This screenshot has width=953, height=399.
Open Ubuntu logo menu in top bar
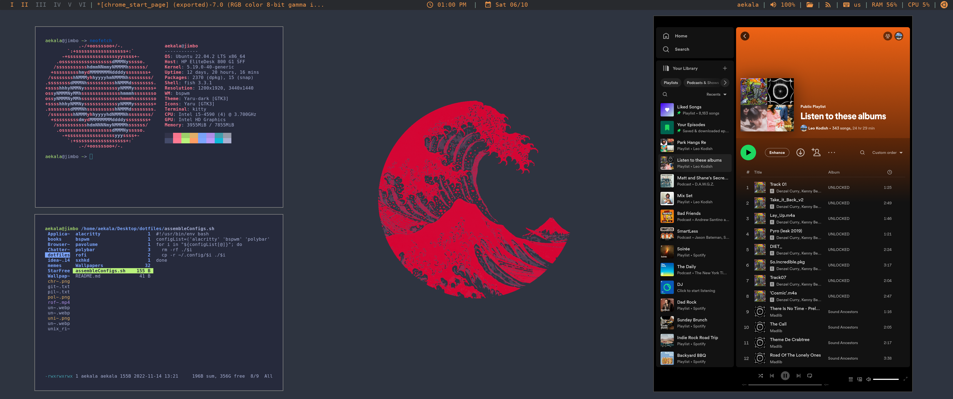[x=944, y=5]
